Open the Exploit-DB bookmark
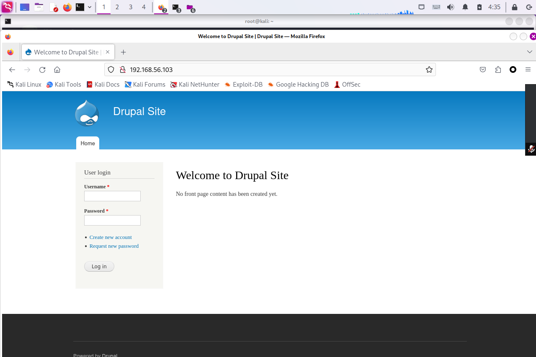This screenshot has height=357, width=536. (x=243, y=85)
